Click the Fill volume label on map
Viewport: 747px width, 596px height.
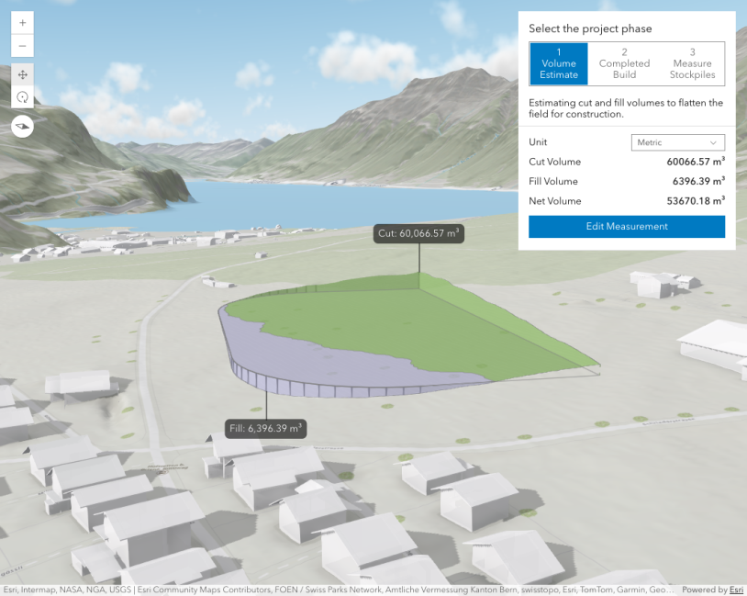pyautogui.click(x=266, y=428)
